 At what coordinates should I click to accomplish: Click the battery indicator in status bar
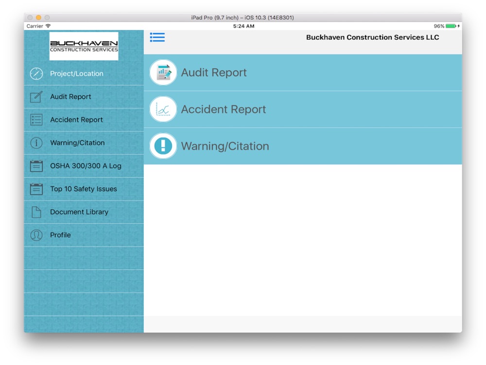(451, 26)
